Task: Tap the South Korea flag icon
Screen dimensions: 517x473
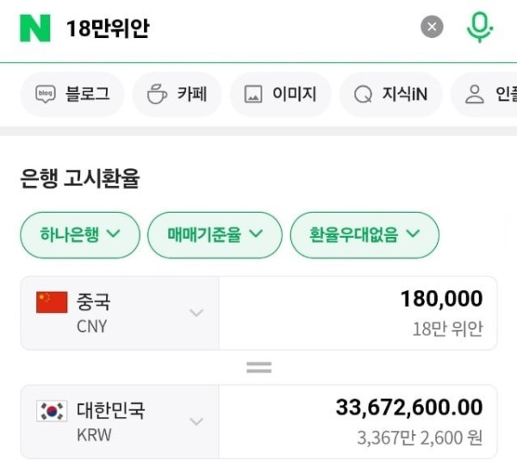Action: click(x=52, y=411)
